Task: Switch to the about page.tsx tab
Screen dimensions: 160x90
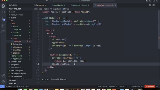Action: pyautogui.click(x=80, y=5)
